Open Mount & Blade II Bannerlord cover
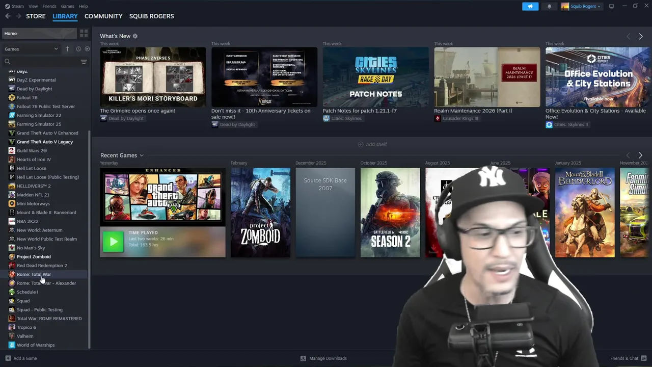 pyautogui.click(x=585, y=213)
